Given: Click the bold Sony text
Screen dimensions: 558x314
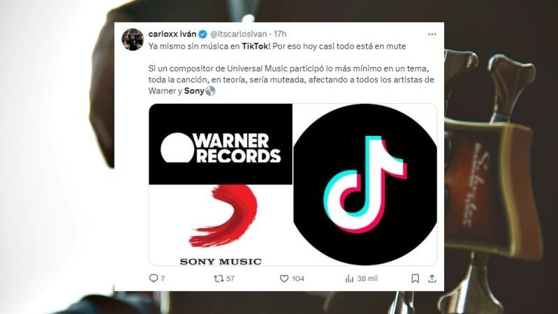Looking at the screenshot, I should pyautogui.click(x=194, y=91).
